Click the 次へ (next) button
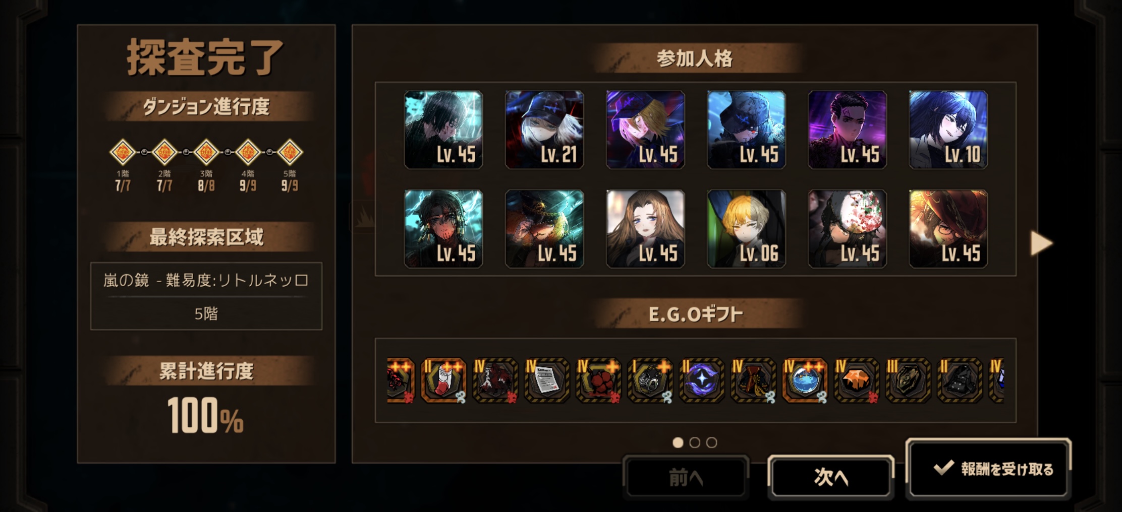 tap(831, 477)
